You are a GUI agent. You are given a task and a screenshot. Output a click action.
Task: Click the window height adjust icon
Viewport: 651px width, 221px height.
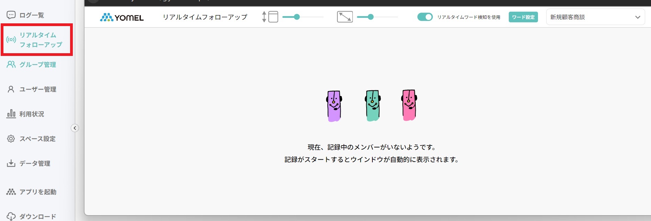click(x=270, y=17)
